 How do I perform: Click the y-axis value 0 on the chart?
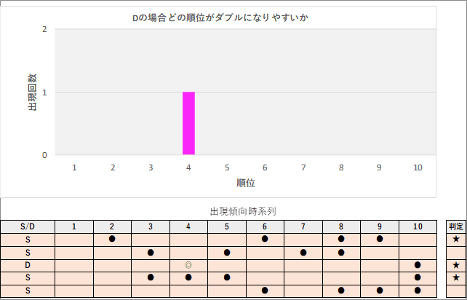(45, 155)
